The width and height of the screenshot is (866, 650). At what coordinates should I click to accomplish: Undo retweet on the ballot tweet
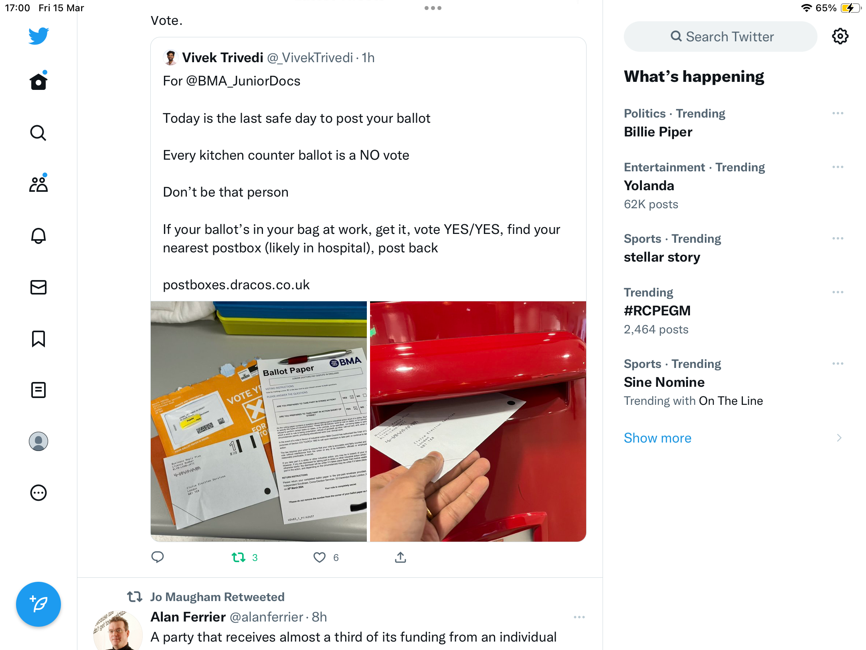coord(239,558)
